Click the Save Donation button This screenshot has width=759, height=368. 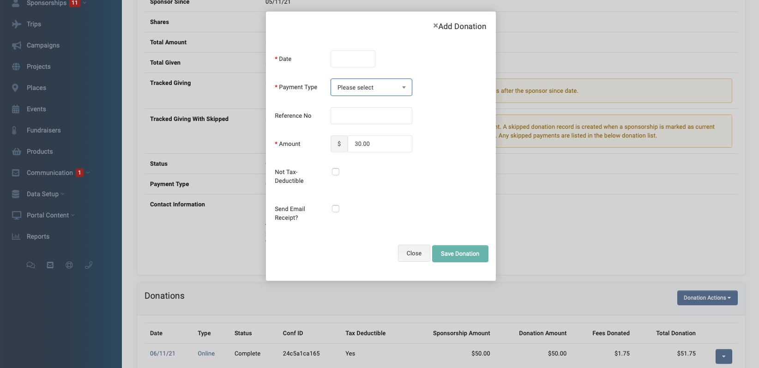pyautogui.click(x=460, y=253)
